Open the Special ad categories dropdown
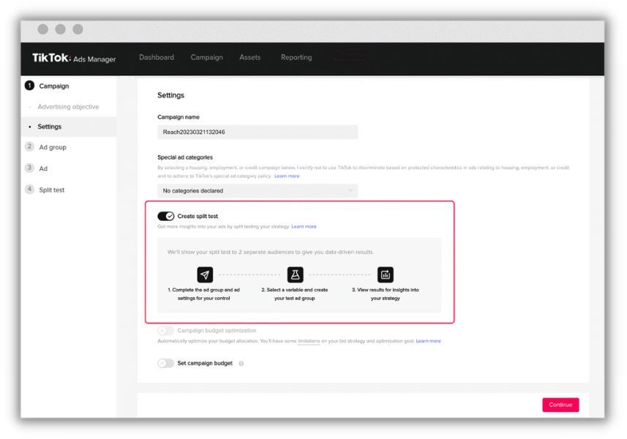 [258, 191]
